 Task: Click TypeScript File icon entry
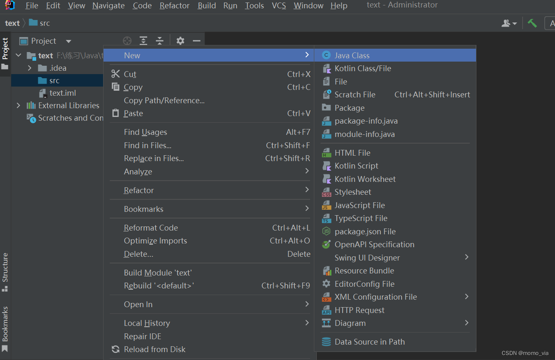pyautogui.click(x=327, y=218)
